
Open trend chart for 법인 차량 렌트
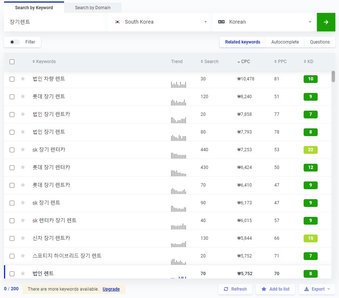pyautogui.click(x=179, y=85)
